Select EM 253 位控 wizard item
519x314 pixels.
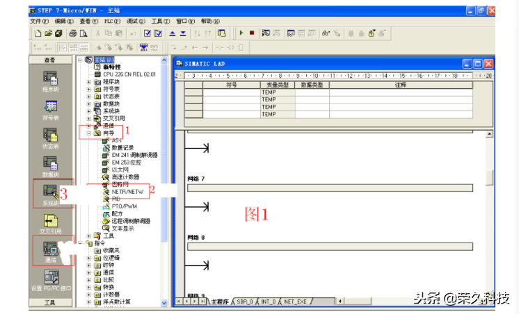tap(126, 163)
